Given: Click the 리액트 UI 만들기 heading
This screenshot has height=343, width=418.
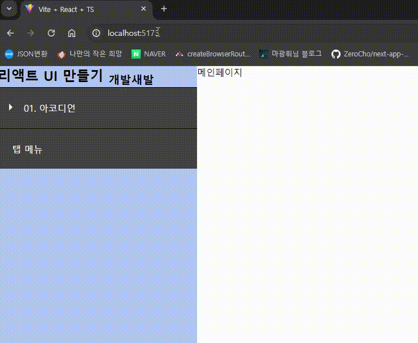Looking at the screenshot, I should coord(51,75).
